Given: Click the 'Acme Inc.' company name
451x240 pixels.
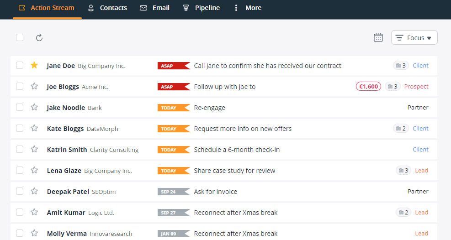Looking at the screenshot, I should coord(95,87).
